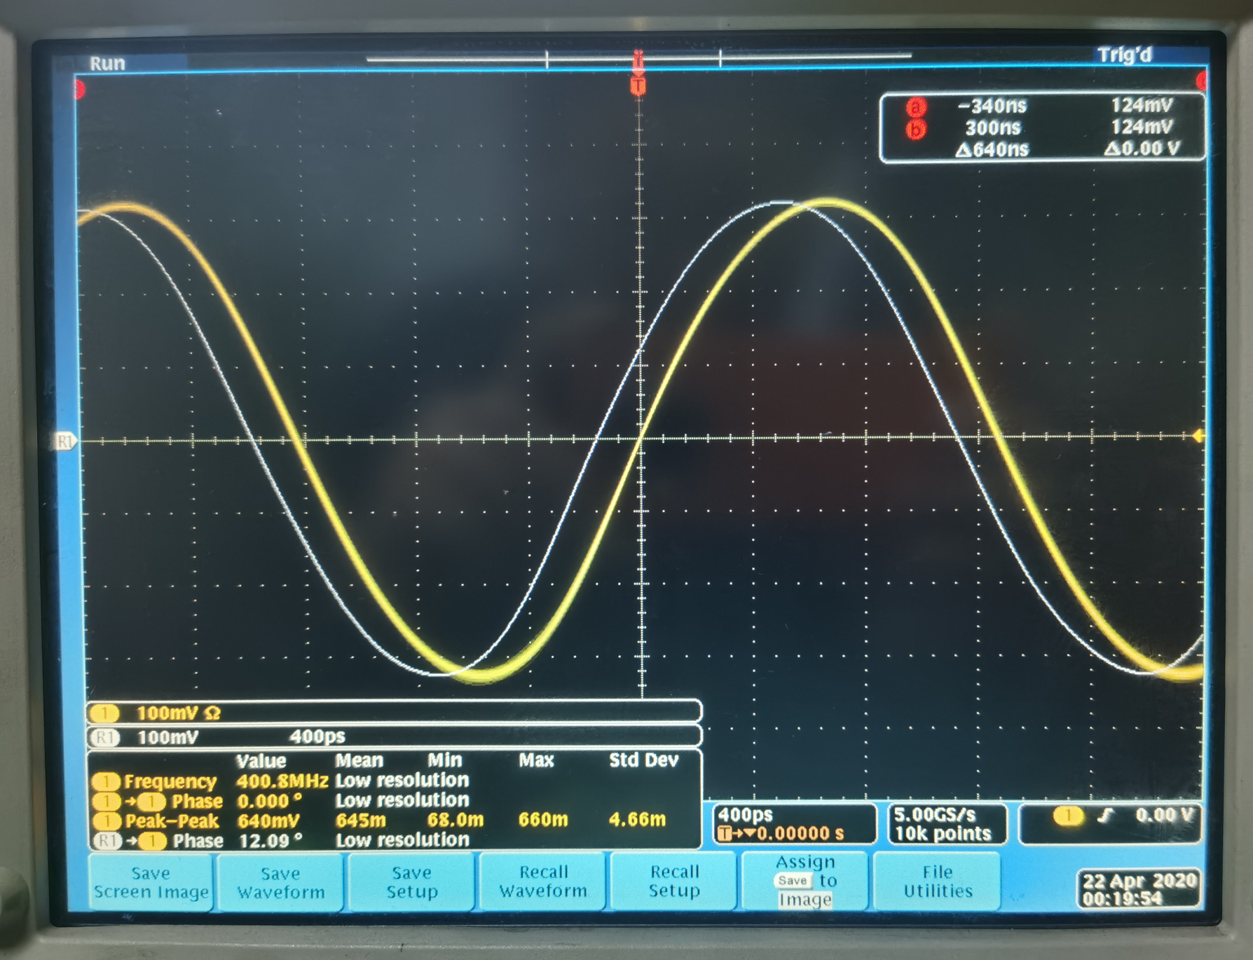Screen dimensions: 1253x960
Task: Click the 400.8MHz frequency value
Action: click(x=282, y=781)
